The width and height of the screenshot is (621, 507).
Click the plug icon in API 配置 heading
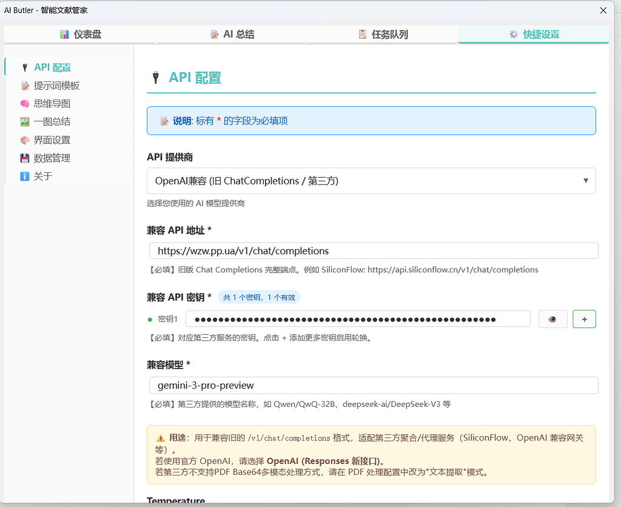(156, 77)
